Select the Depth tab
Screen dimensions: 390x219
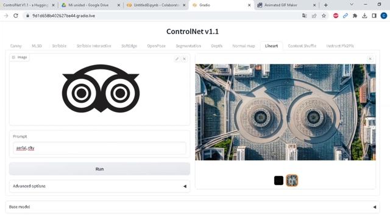[217, 46]
